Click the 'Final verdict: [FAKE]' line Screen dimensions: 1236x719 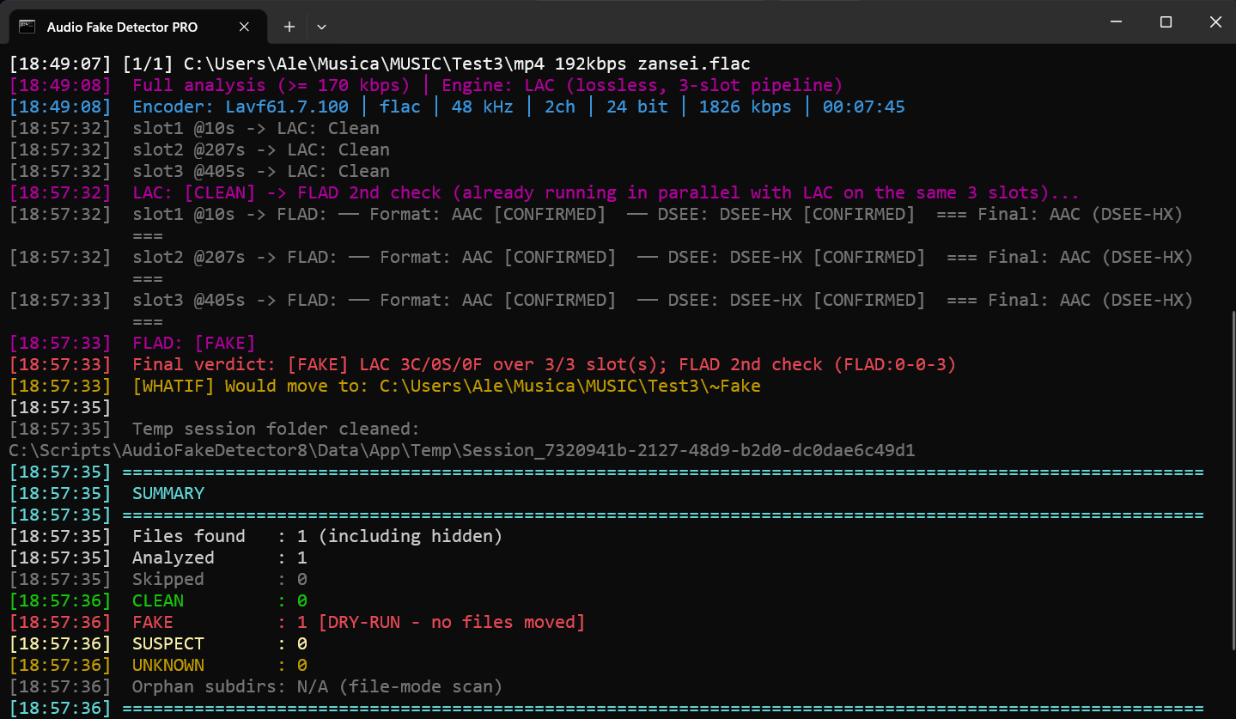pyautogui.click(x=483, y=364)
